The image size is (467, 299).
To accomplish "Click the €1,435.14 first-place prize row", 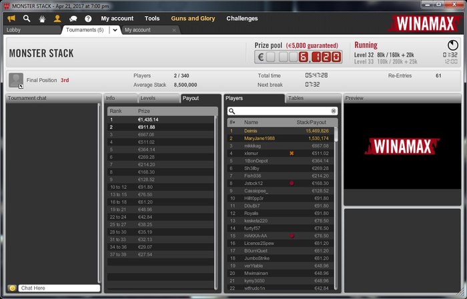I will click(161, 119).
